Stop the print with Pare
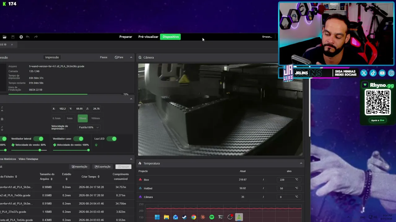This screenshot has height=222, width=396. pyautogui.click(x=119, y=57)
